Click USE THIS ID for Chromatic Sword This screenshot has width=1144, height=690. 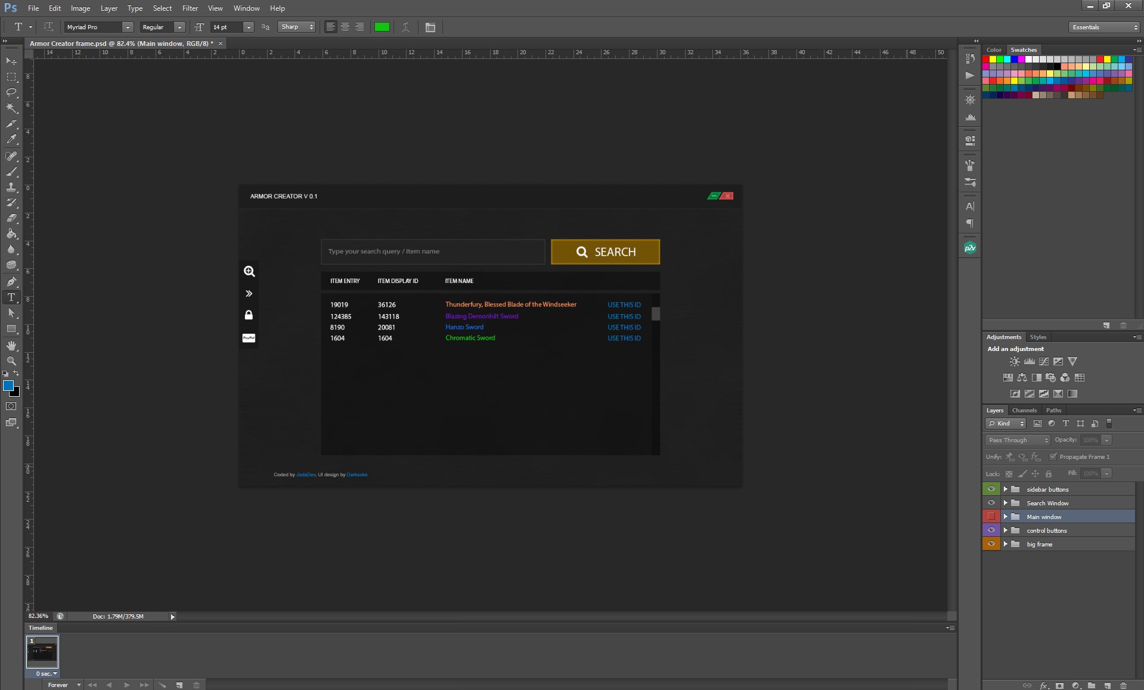[624, 338]
